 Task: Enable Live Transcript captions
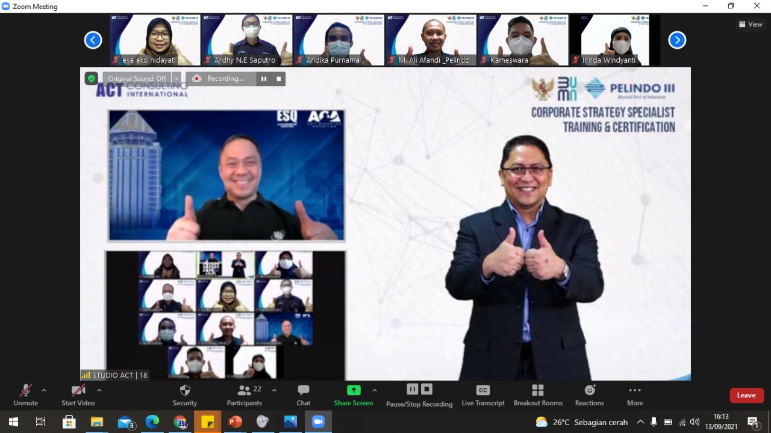[x=482, y=394]
